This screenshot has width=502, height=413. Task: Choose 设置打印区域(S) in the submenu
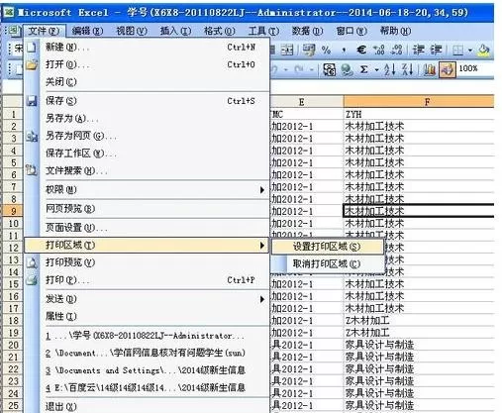tap(328, 247)
